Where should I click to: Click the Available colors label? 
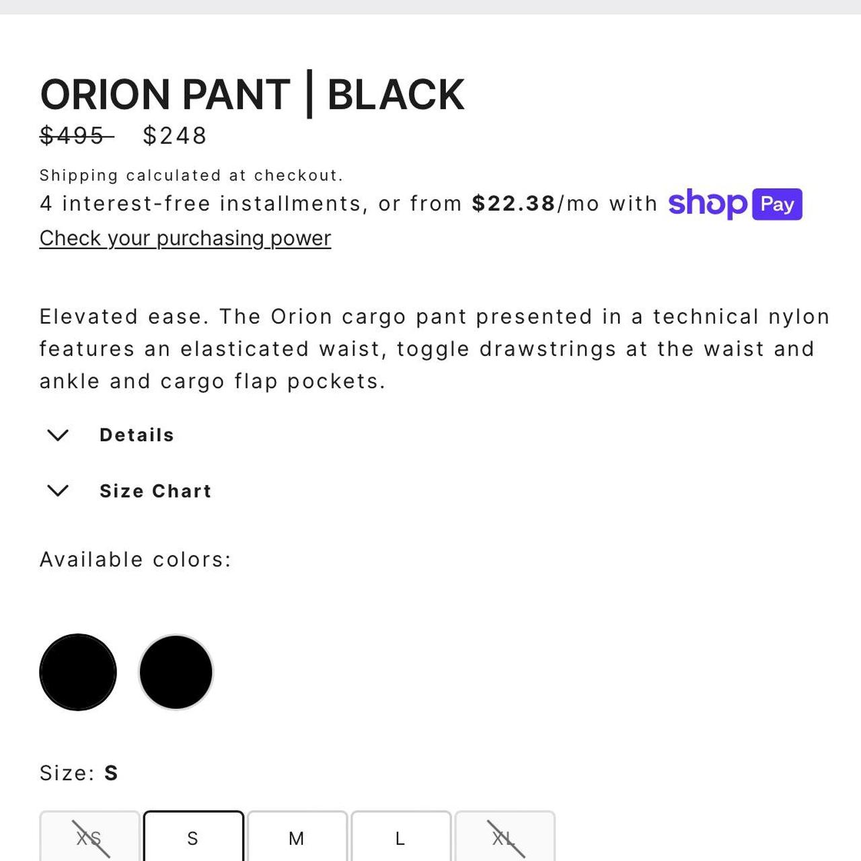tap(135, 558)
